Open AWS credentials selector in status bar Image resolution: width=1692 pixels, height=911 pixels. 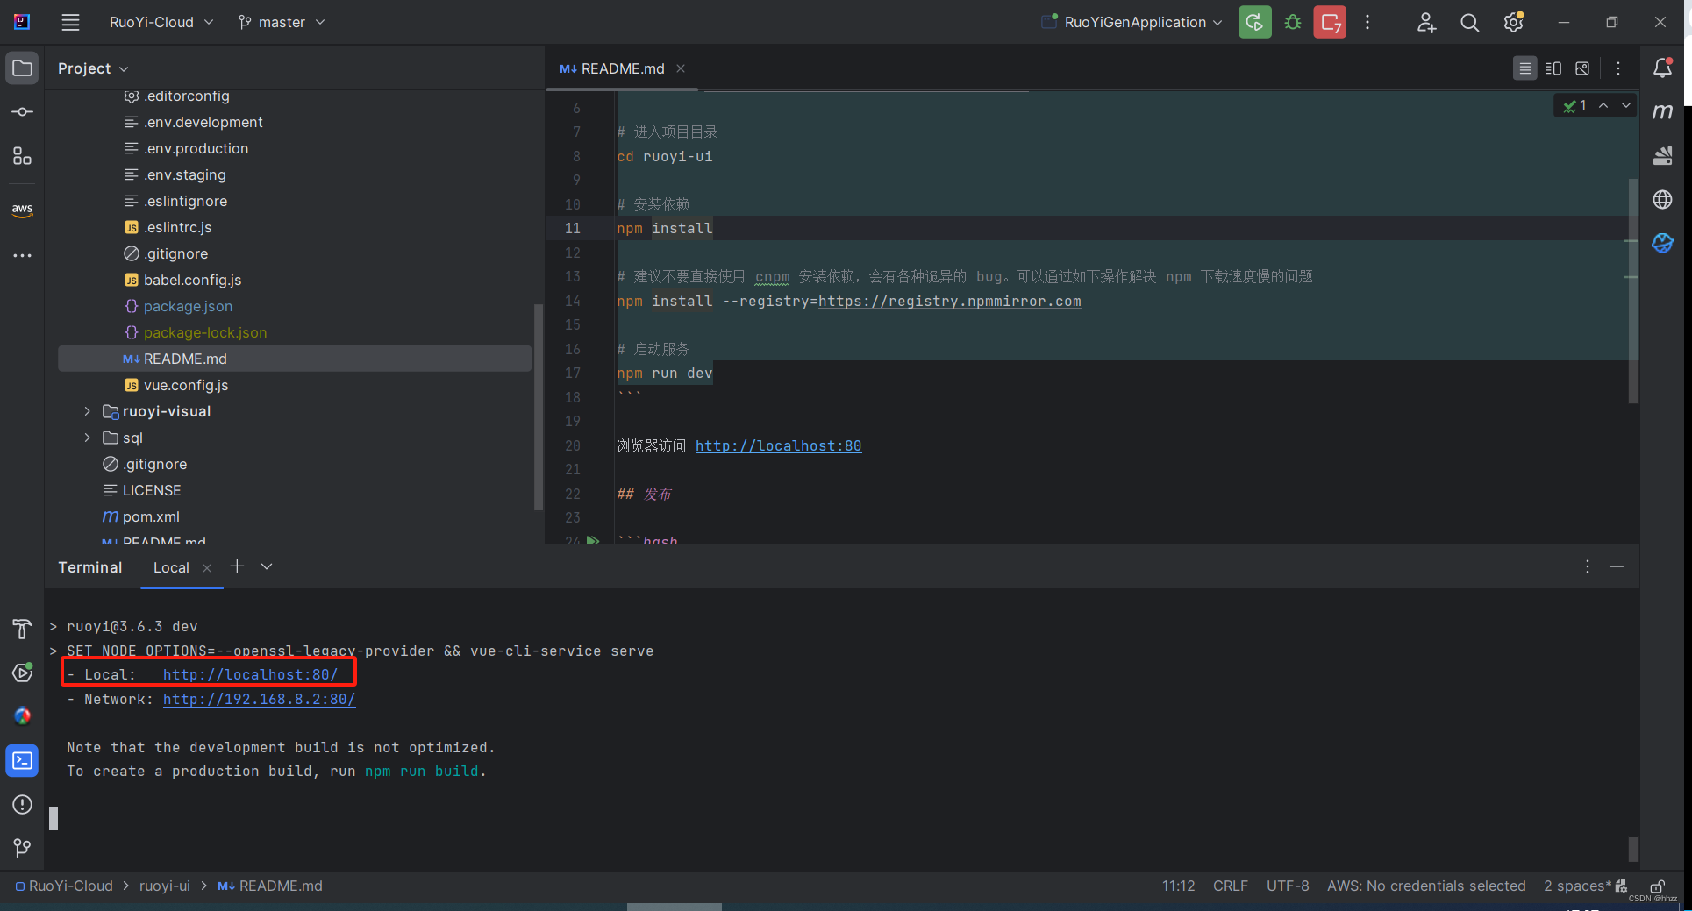point(1426,886)
